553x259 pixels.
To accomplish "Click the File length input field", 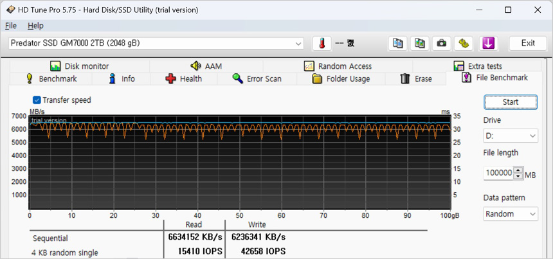I will 498,173.
